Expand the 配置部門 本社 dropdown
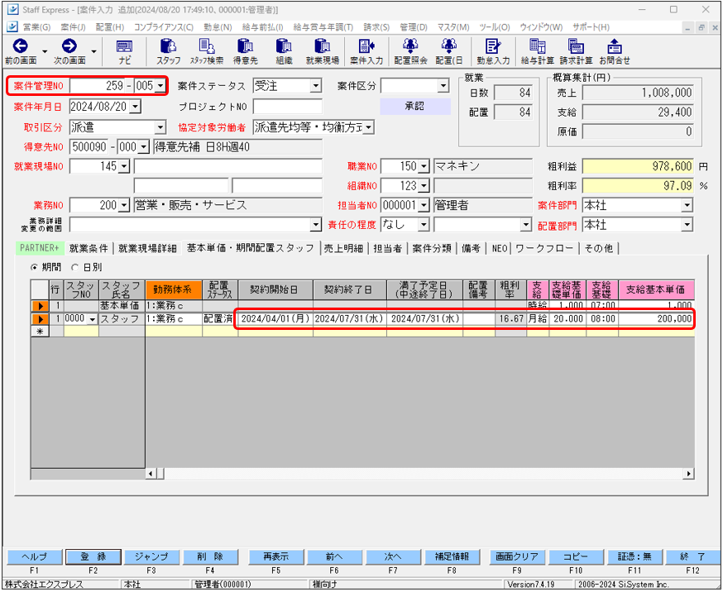Image resolution: width=723 pixels, height=592 pixels. 687,225
